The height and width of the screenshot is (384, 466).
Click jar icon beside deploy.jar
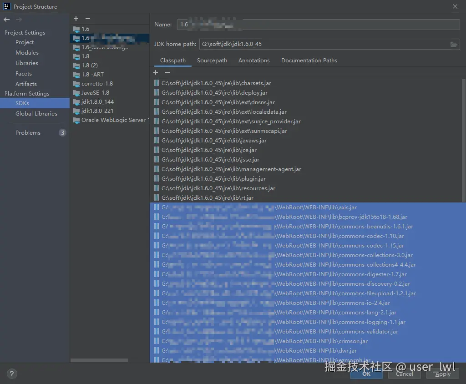(157, 93)
